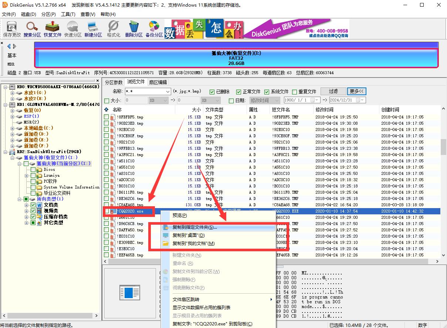Select the 新建分区 (New Partition) icon
The image size is (447, 328).
(x=93, y=28)
